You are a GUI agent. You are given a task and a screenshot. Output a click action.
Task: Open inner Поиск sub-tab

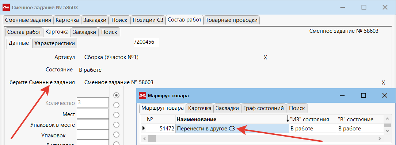click(x=109, y=32)
